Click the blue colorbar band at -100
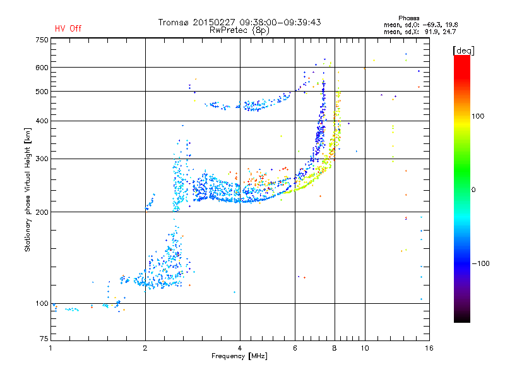 (x=462, y=263)
